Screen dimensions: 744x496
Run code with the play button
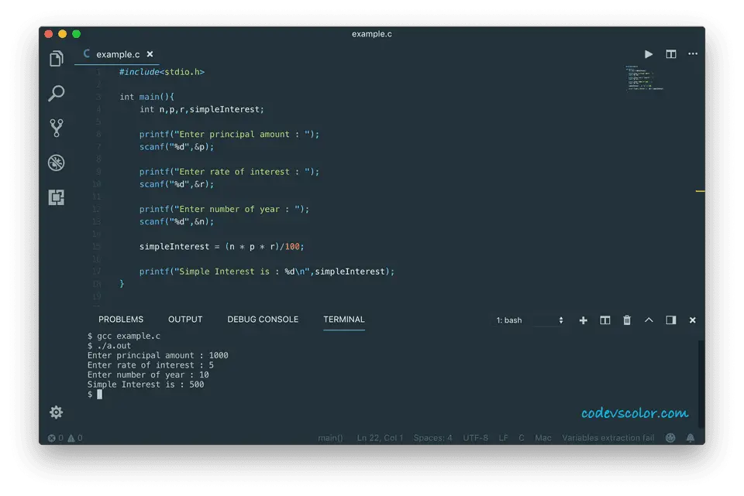pos(648,54)
